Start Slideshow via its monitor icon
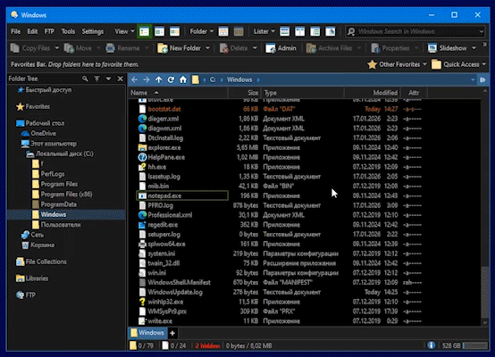Viewport: 495px width, 357px height. (x=432, y=48)
